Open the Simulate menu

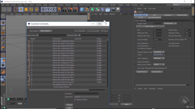coord(60,5)
